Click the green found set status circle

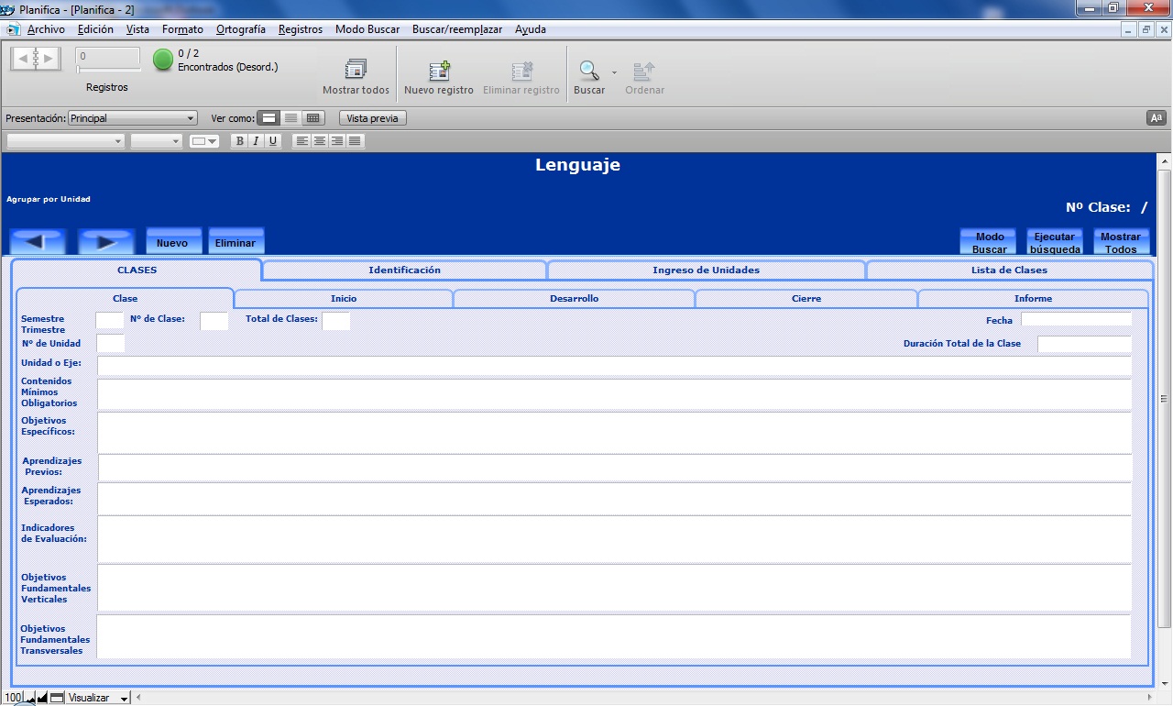click(163, 61)
